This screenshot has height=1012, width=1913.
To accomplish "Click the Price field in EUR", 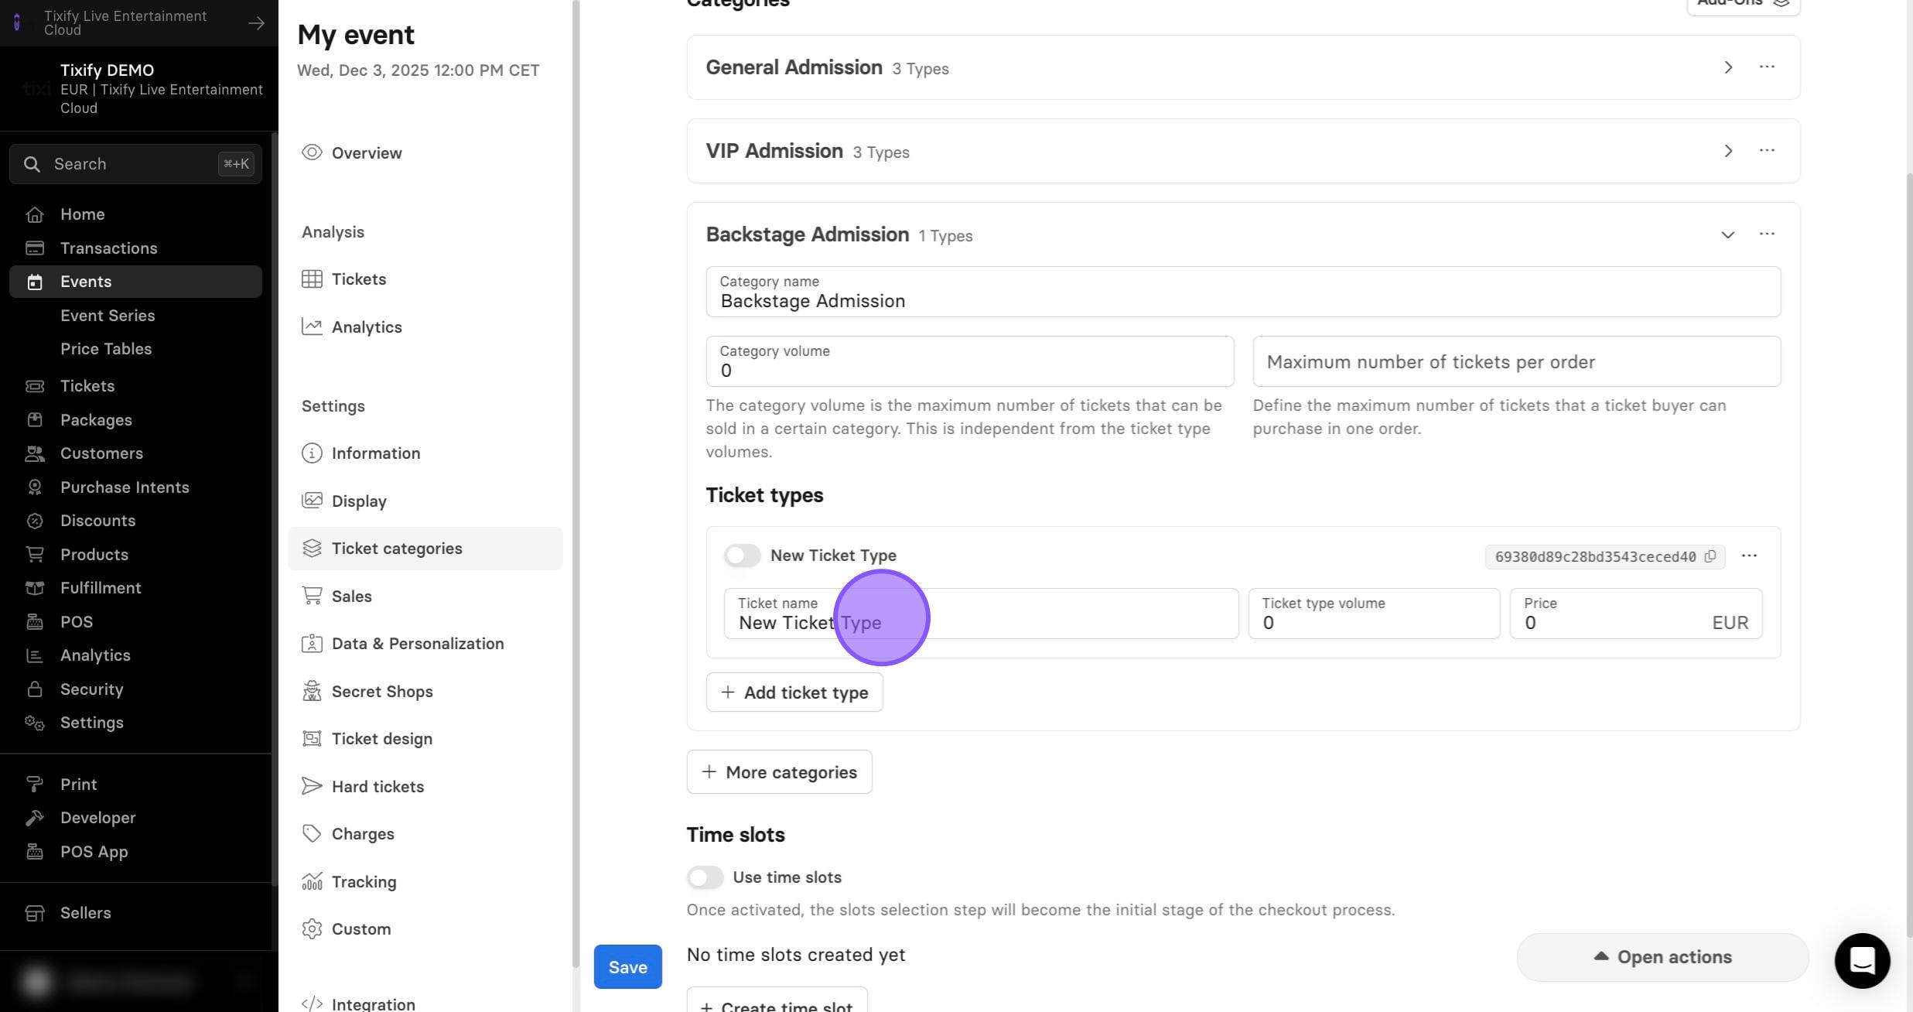I will [1636, 614].
